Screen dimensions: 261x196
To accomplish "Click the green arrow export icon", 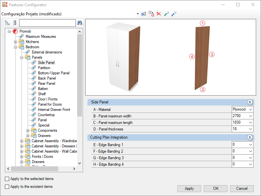I will tap(166, 14).
